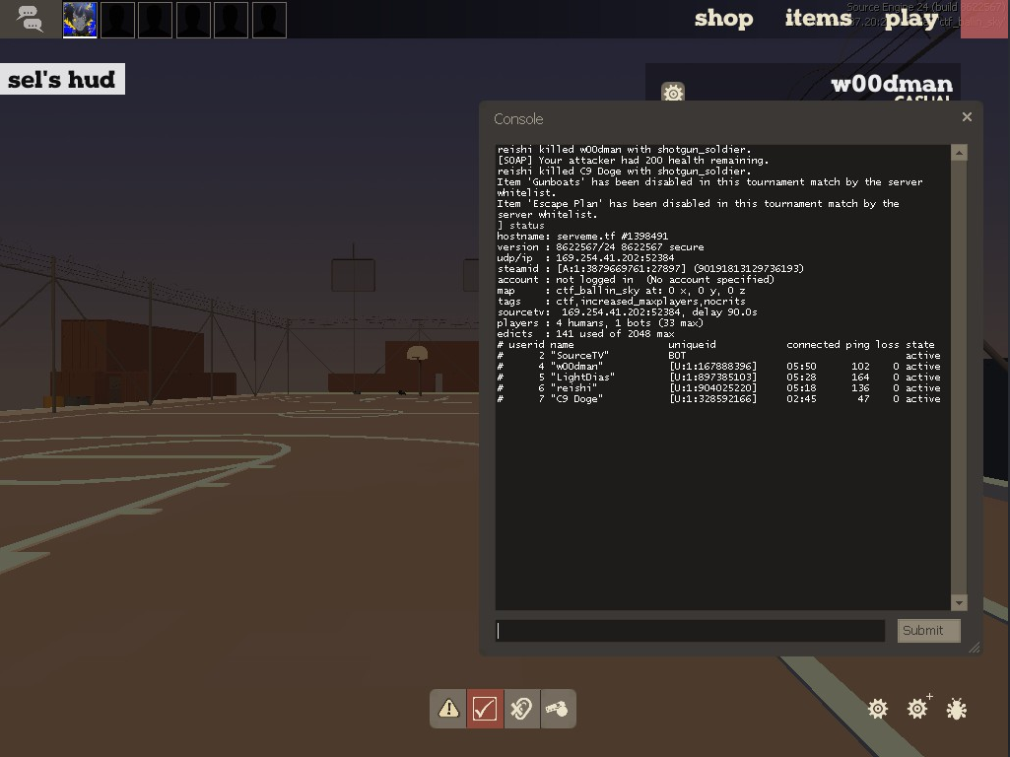Click the red square in top-right corner
This screenshot has width=1010, height=757.
tap(983, 19)
